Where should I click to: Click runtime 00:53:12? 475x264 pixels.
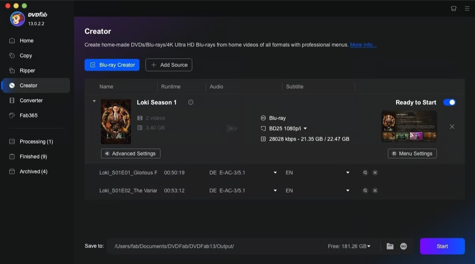click(x=174, y=190)
